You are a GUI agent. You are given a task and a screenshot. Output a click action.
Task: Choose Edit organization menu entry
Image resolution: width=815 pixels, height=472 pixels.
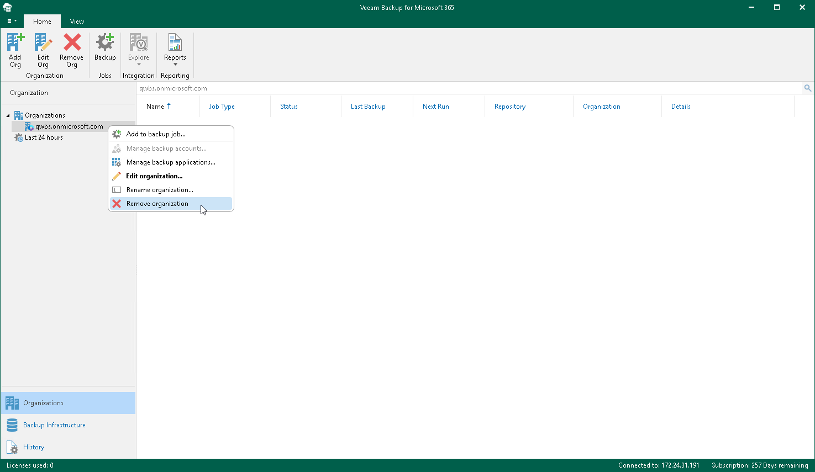tap(171, 176)
